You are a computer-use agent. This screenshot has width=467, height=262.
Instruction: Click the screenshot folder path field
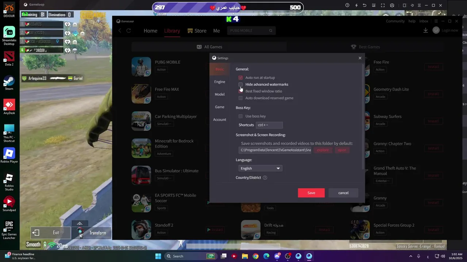tap(275, 150)
